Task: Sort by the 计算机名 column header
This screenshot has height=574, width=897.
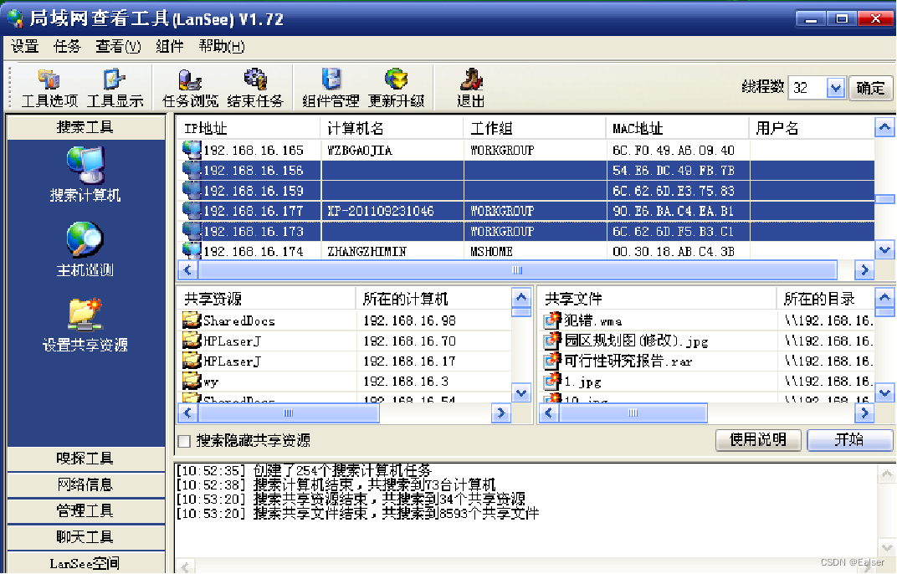Action: [392, 128]
